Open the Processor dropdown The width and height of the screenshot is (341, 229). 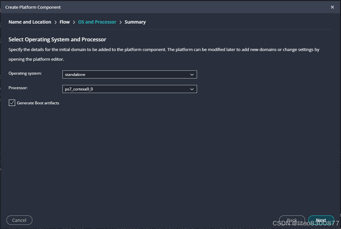(x=130, y=89)
